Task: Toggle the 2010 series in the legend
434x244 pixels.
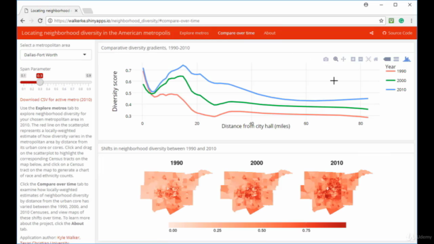Action: click(396, 89)
